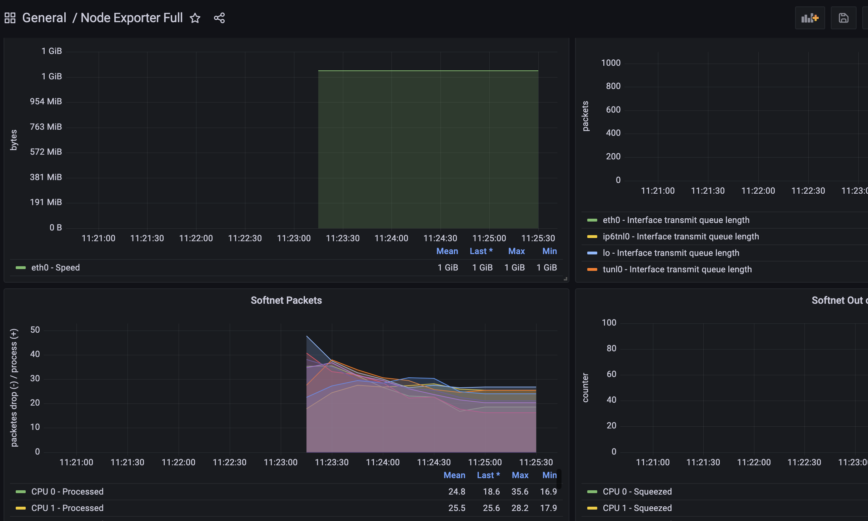Sort Speed legend by Last column

(x=481, y=251)
